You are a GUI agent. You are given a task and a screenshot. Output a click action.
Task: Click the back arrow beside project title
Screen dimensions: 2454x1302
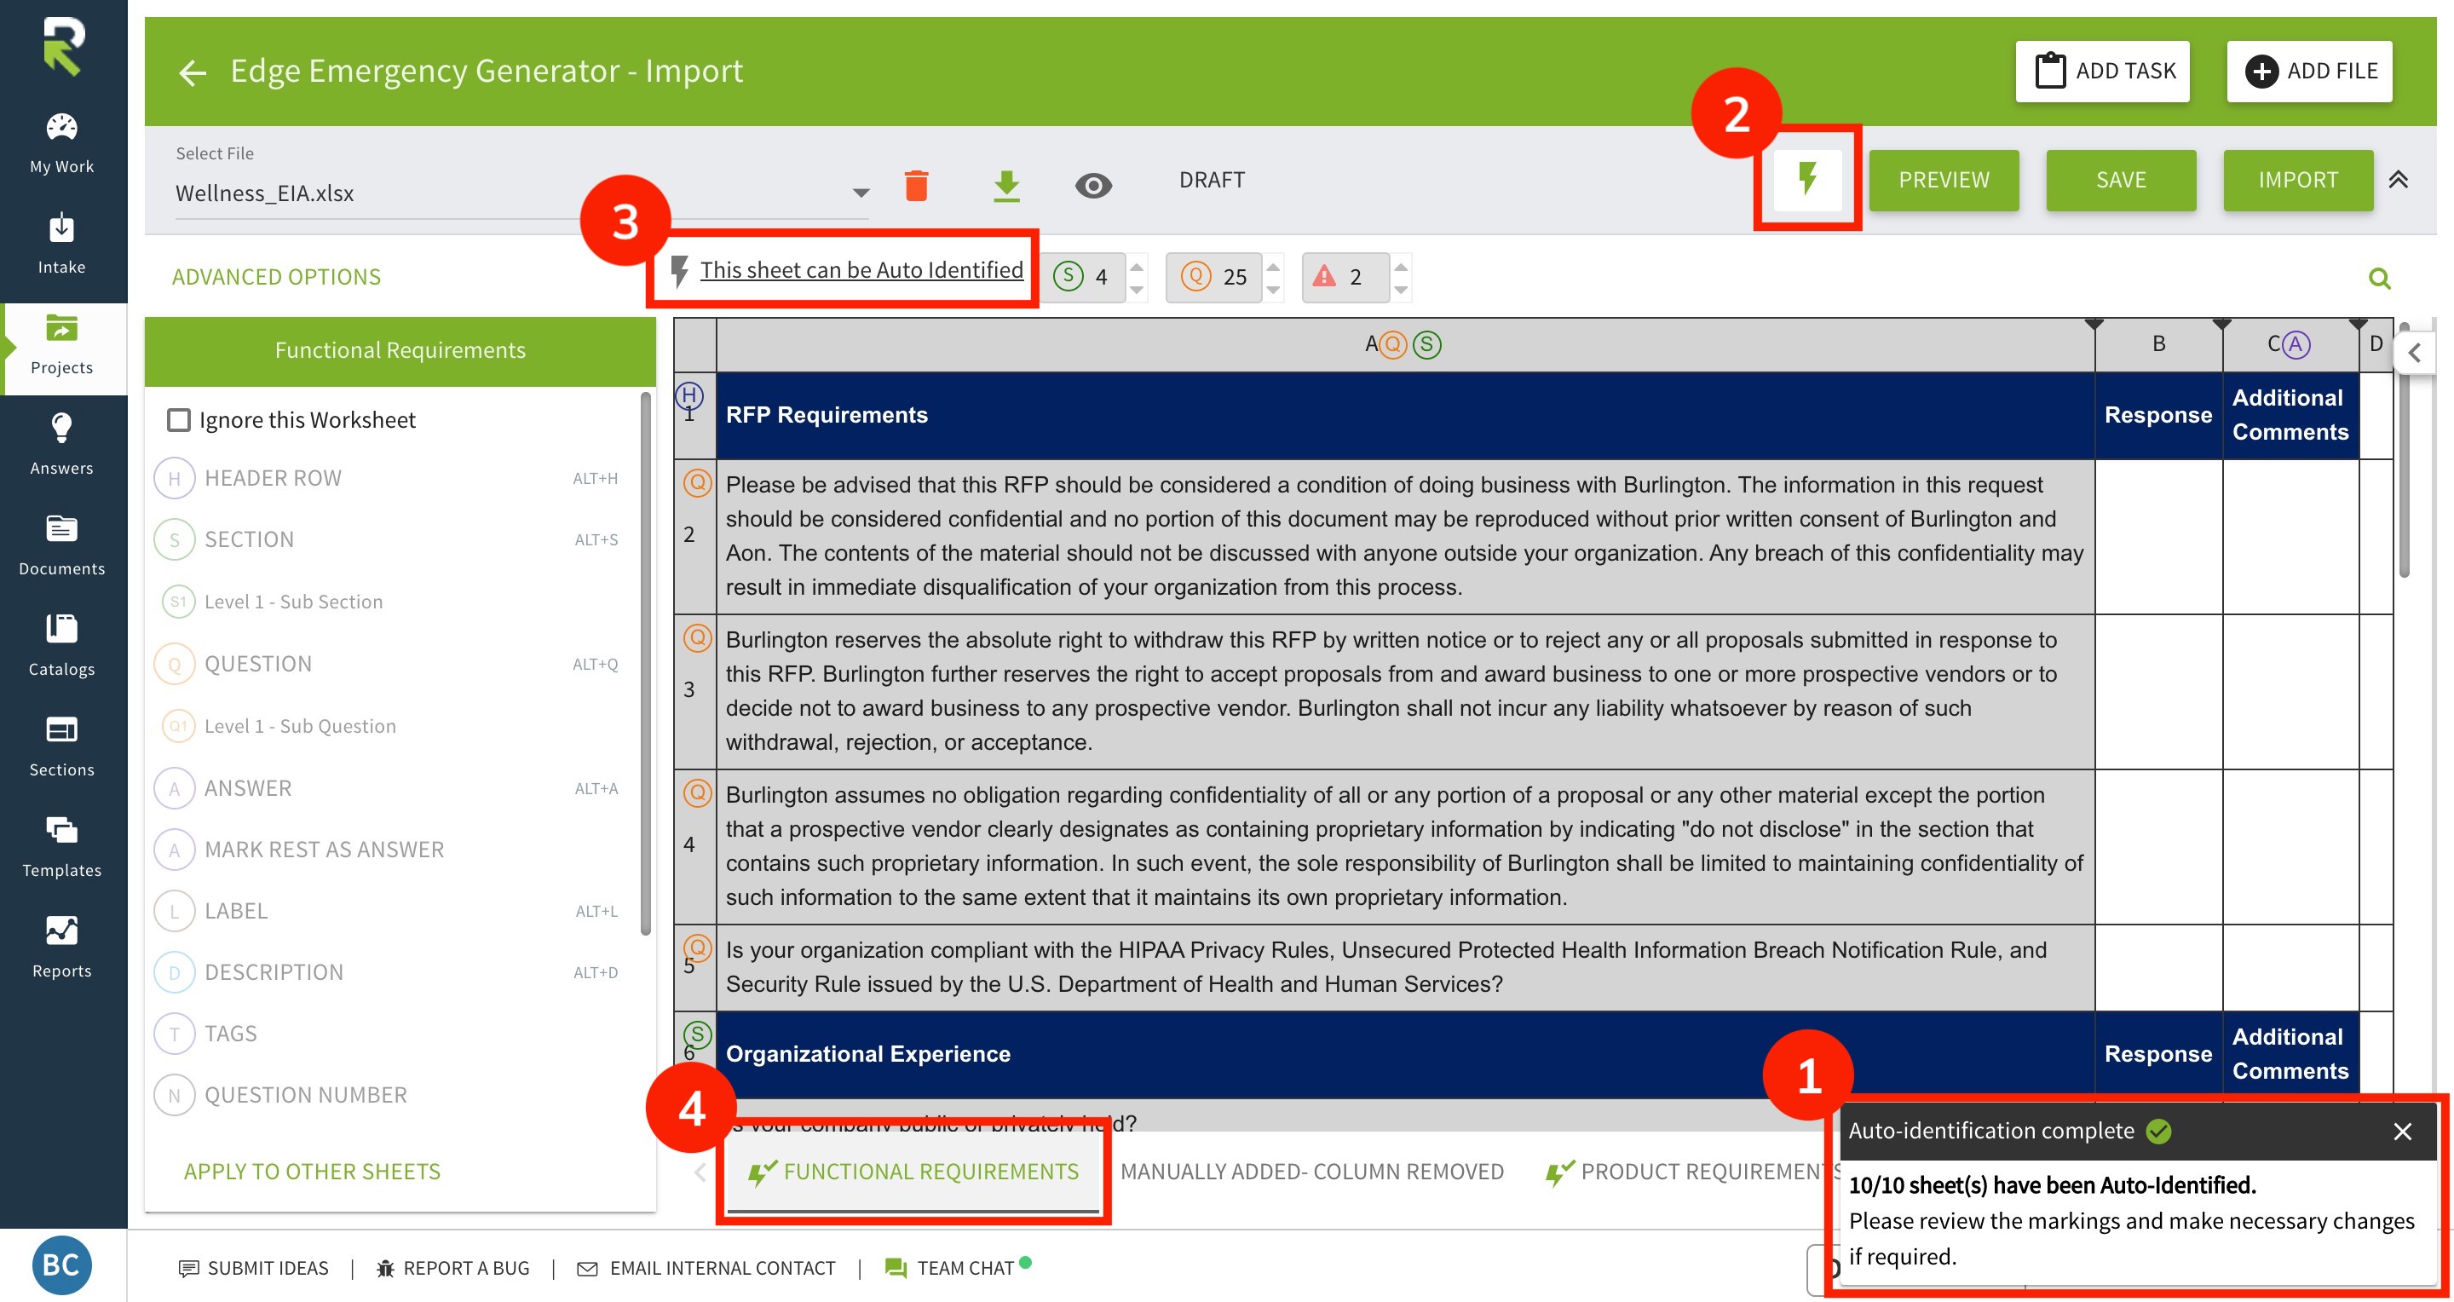[x=193, y=72]
